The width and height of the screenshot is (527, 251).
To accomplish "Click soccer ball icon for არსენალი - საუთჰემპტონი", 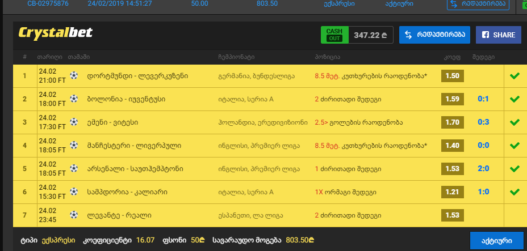I will 74,168.
